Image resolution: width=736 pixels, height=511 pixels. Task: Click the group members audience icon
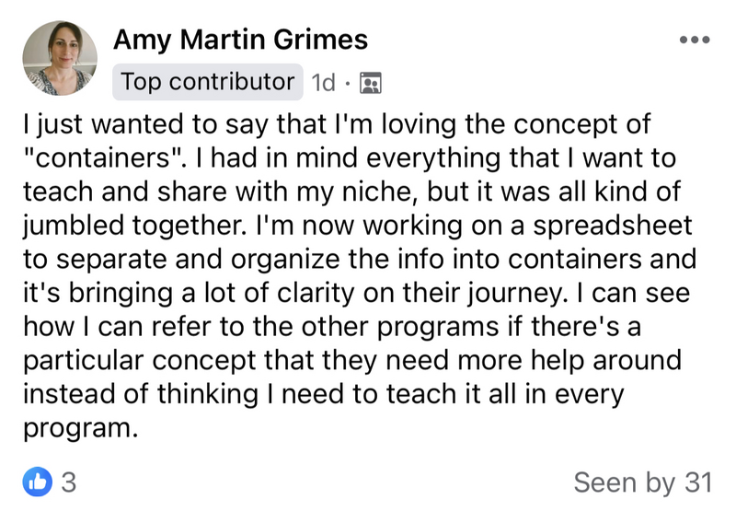click(x=371, y=83)
